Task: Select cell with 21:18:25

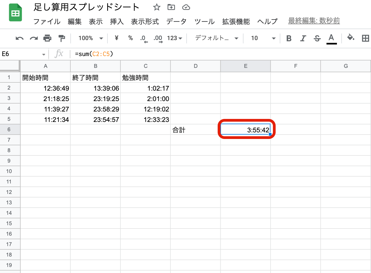Action: [x=45, y=98]
